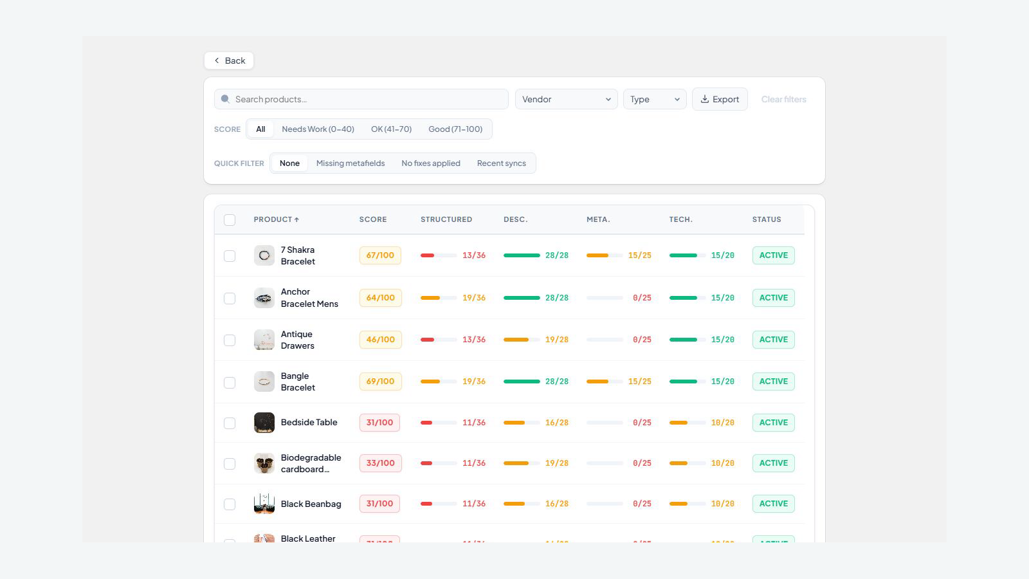
Task: Click the 7 Shakra Bracelet structured progress bar
Action: tap(439, 255)
